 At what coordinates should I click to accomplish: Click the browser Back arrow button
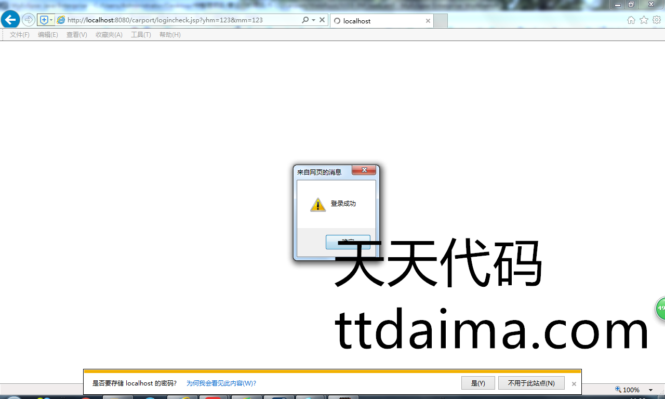pyautogui.click(x=10, y=20)
